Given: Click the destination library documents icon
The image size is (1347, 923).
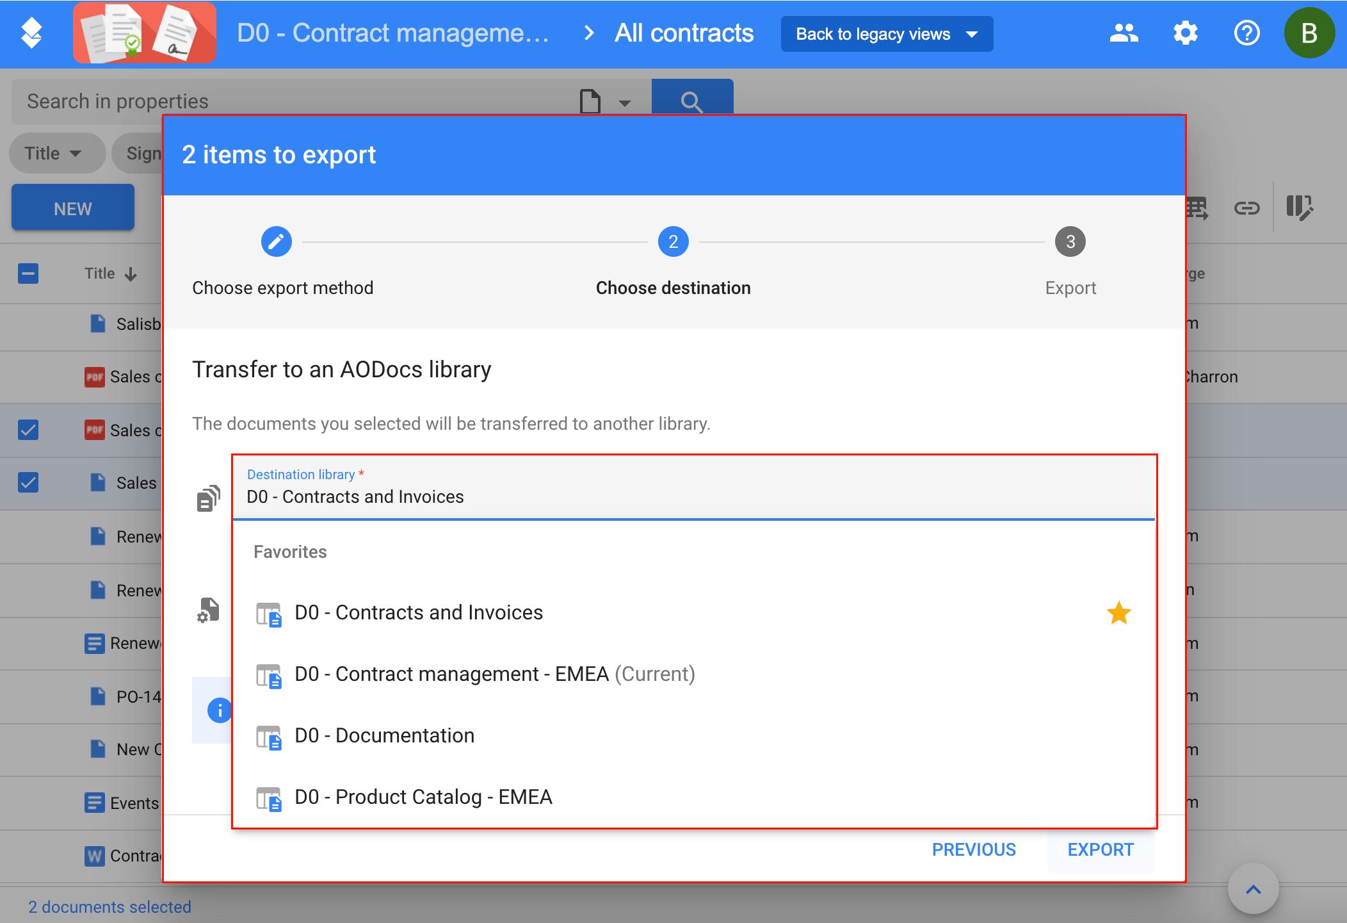Looking at the screenshot, I should [208, 498].
